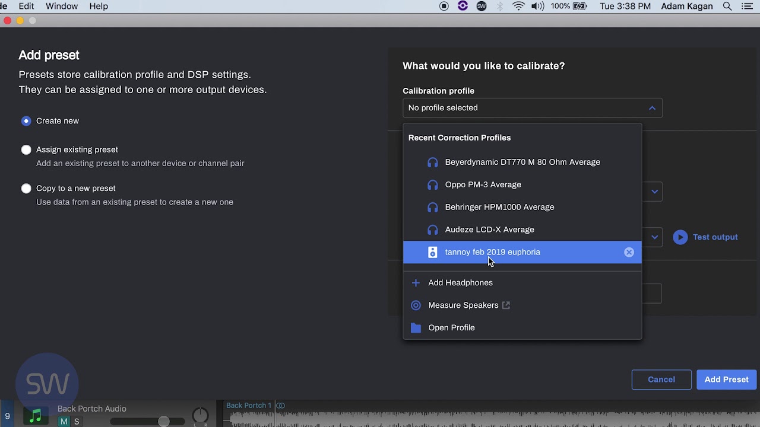Click the play icon beside Test output
This screenshot has width=760, height=427.
point(680,237)
